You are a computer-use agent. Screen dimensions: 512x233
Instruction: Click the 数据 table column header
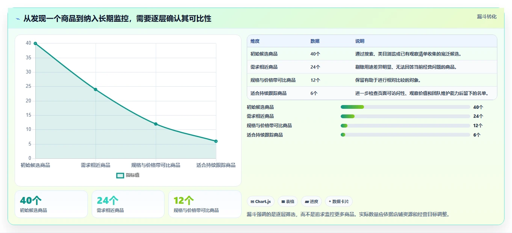coord(315,41)
